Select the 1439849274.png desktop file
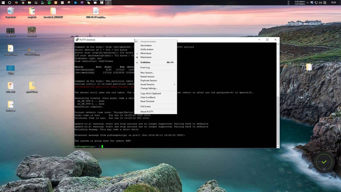The width and height of the screenshot is (341, 192). (x=32, y=51)
